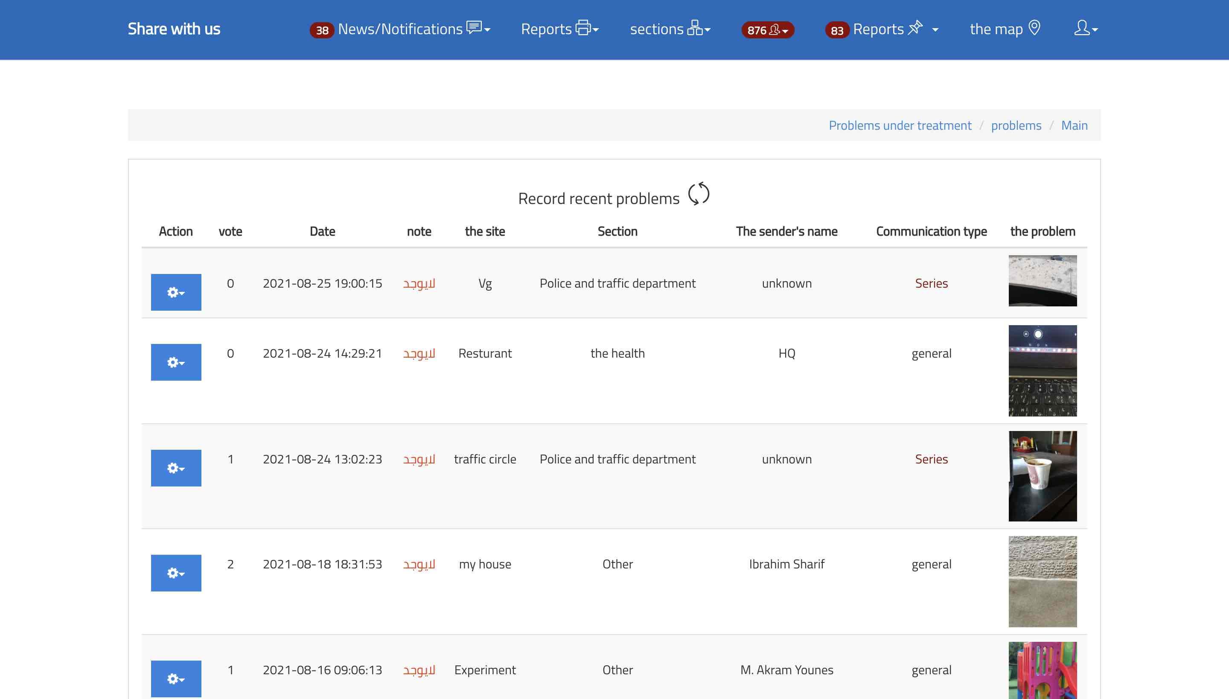The height and width of the screenshot is (699, 1229).
Task: Open the pinned Reports menu with the 83 badge
Action: 882,29
